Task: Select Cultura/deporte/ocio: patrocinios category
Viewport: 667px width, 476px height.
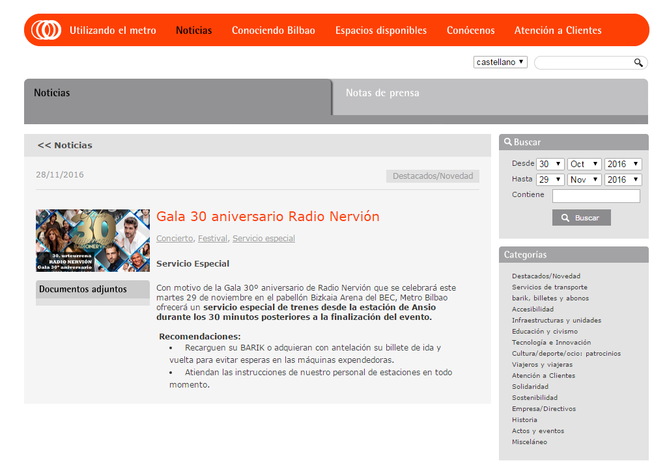Action: (566, 353)
